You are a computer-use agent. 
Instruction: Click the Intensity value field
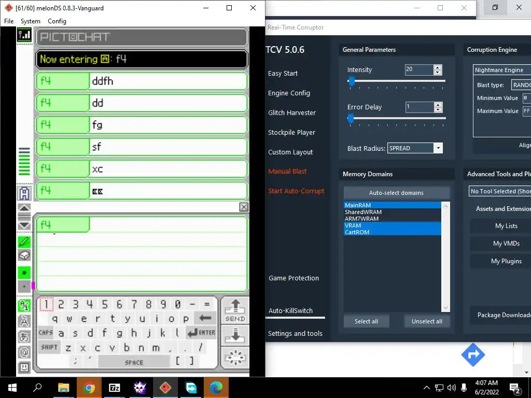pyautogui.click(x=419, y=70)
